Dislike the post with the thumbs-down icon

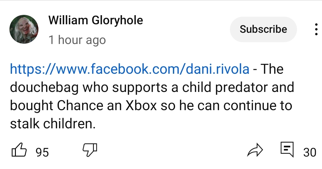tap(90, 150)
